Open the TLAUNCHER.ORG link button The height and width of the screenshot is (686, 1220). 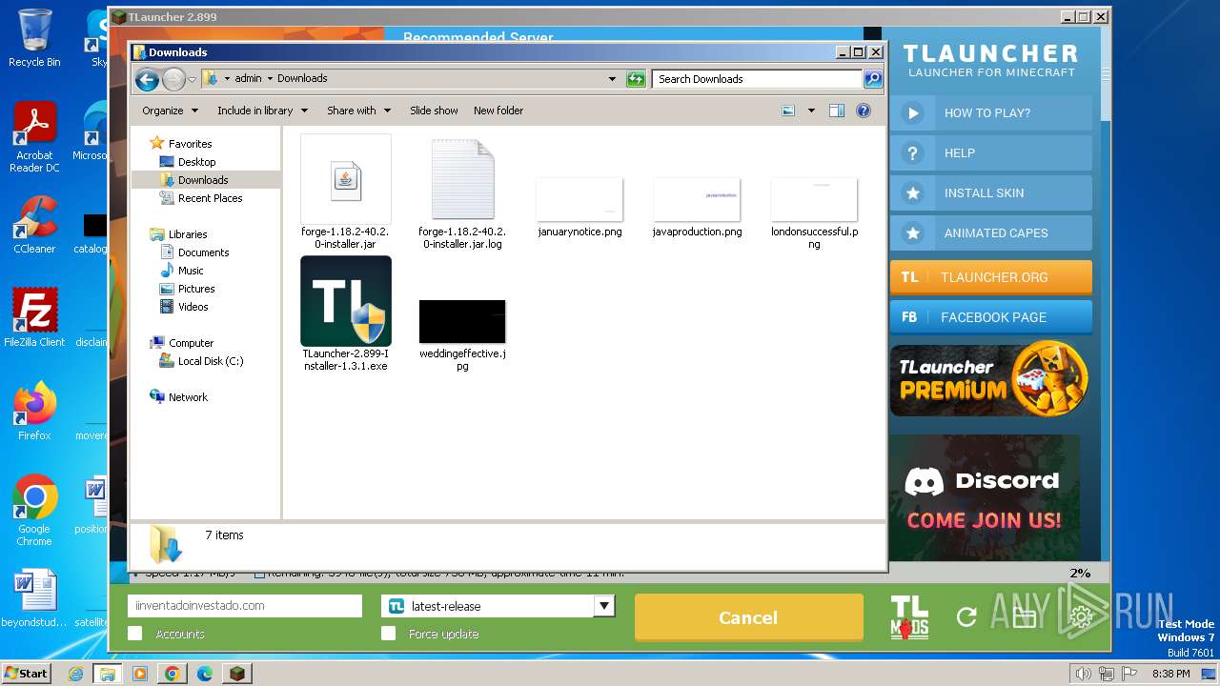coord(991,277)
